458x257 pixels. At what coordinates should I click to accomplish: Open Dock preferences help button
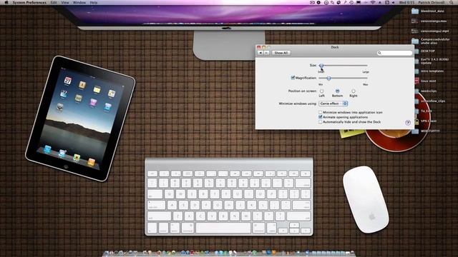pos(408,123)
